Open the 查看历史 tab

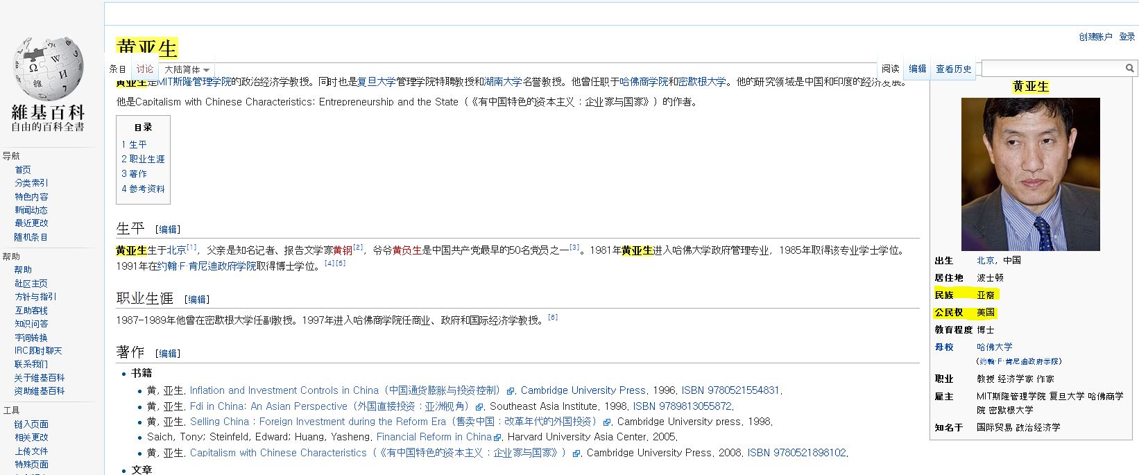[x=954, y=69]
